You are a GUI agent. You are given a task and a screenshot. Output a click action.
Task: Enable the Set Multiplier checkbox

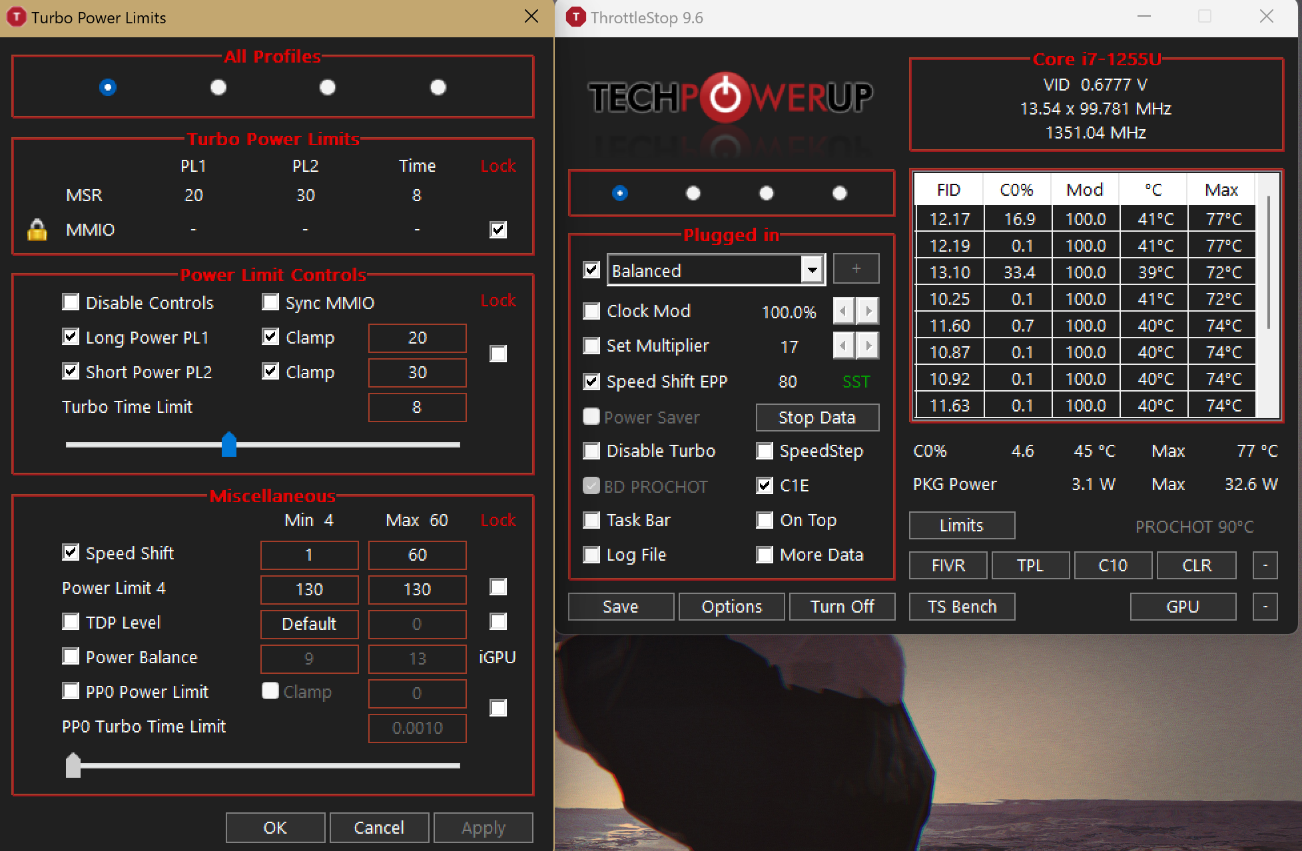coord(591,346)
